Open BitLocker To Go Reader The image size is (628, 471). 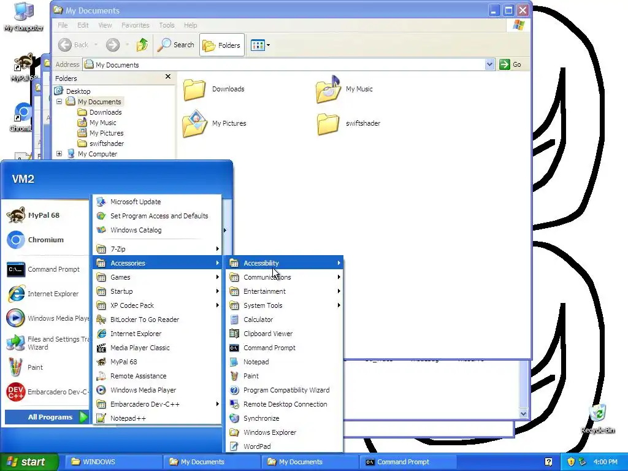coord(157,319)
